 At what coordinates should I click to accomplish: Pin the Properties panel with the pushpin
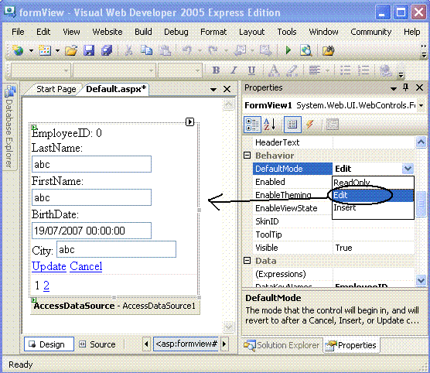[405, 87]
